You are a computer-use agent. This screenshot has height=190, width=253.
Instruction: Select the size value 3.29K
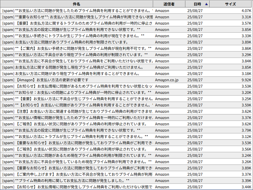click(x=246, y=55)
